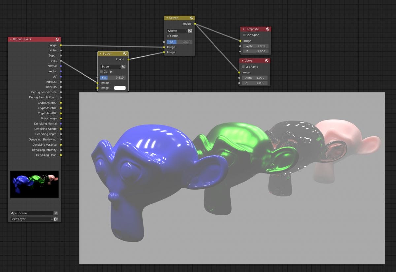Collapse the Render Layers node
The image size is (396, 272).
11,39
